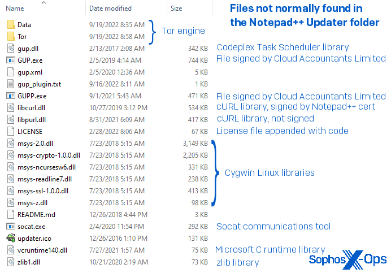Image resolution: width=391 pixels, height=273 pixels.
Task: Select the updater.ico file icon
Action: click(x=11, y=239)
